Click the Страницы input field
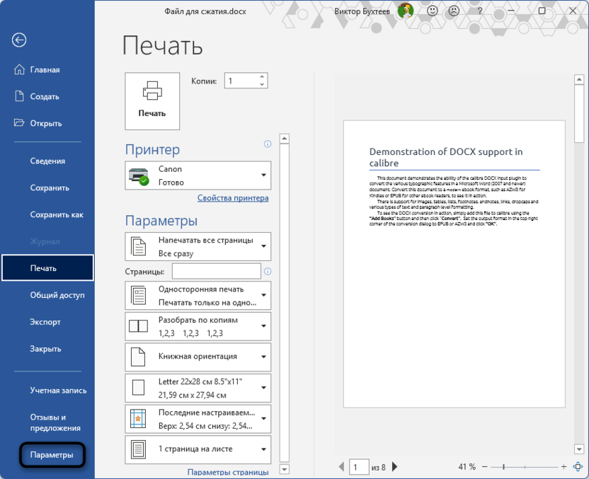Image resolution: width=589 pixels, height=479 pixels. pos(216,271)
